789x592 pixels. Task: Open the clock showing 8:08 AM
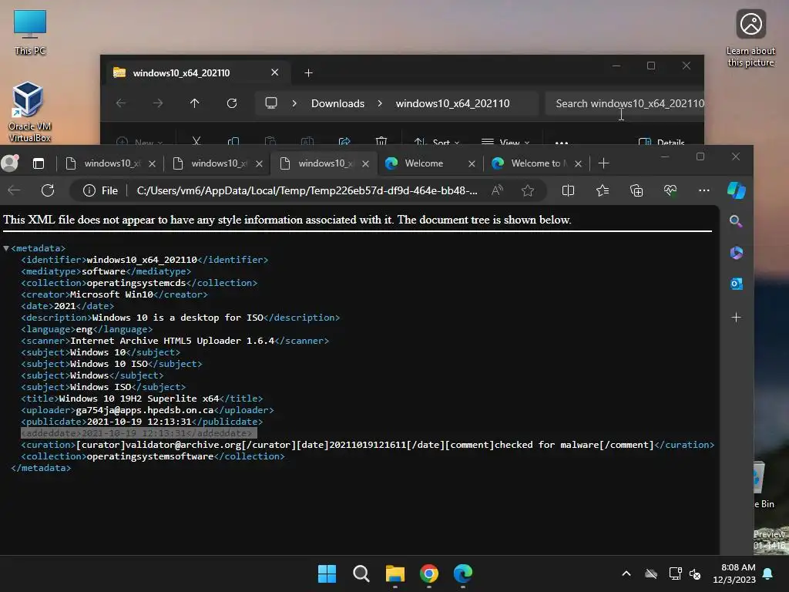pyautogui.click(x=734, y=573)
